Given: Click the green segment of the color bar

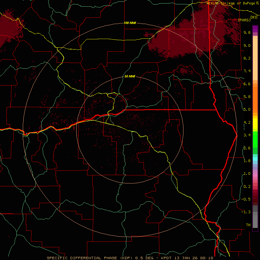Looking at the screenshot, I should tap(255, 139).
